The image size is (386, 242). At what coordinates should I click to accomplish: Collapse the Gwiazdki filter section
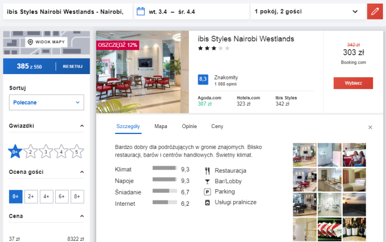point(82,126)
